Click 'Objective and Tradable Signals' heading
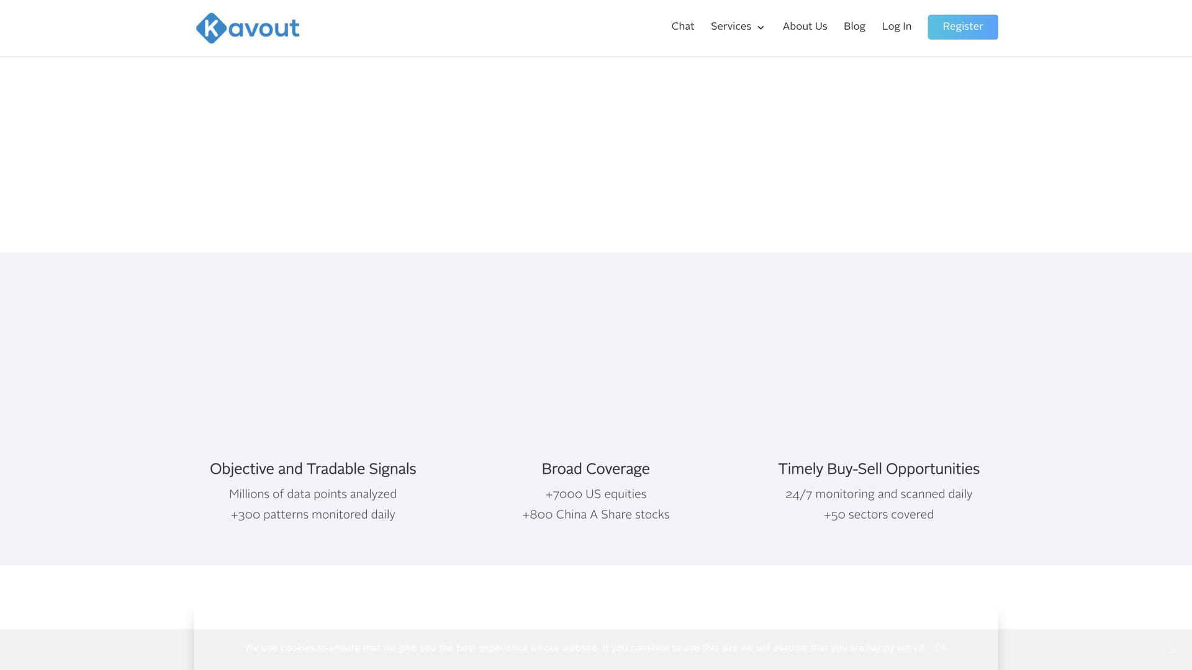The width and height of the screenshot is (1192, 670). pyautogui.click(x=313, y=469)
